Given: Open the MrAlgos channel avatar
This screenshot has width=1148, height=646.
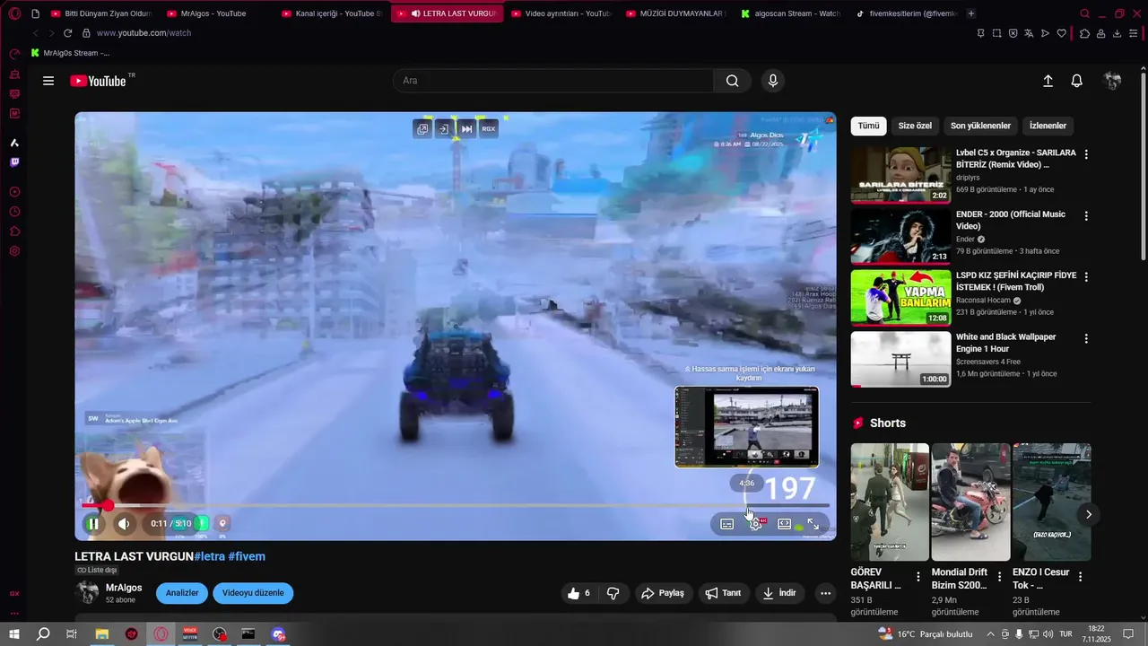Looking at the screenshot, I should coord(87,592).
